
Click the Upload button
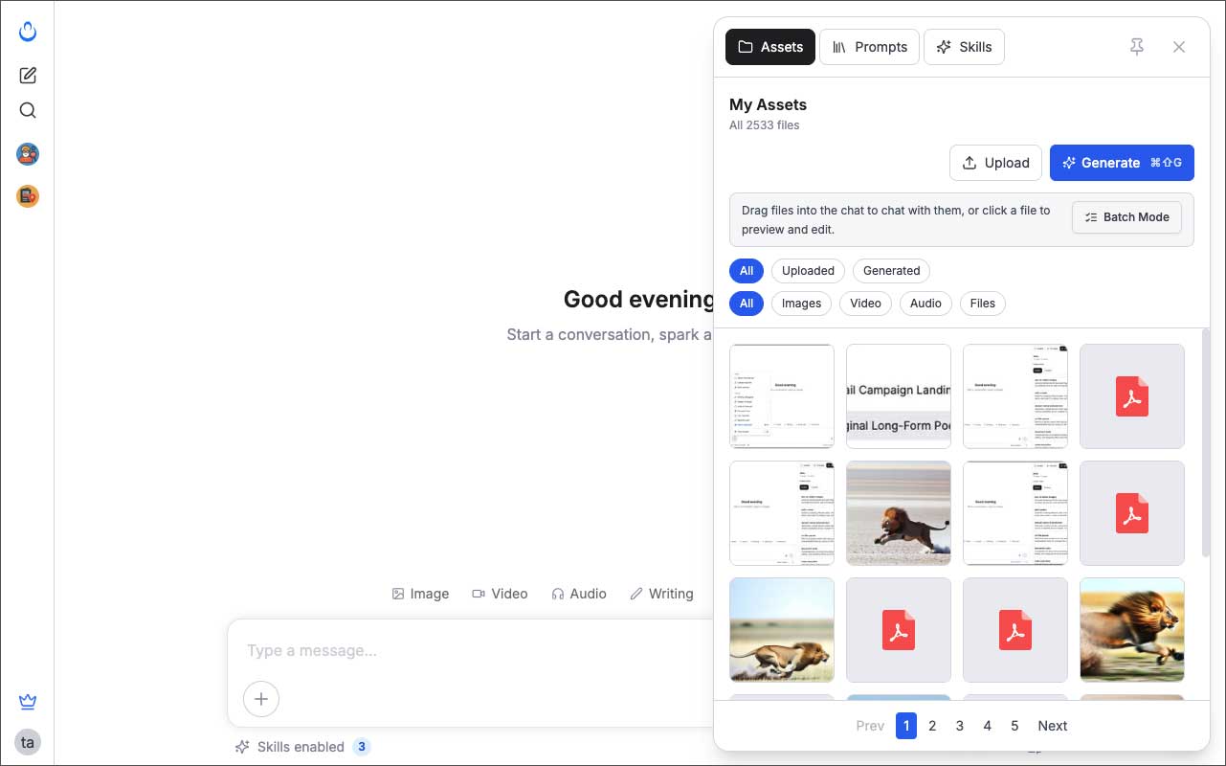995,163
